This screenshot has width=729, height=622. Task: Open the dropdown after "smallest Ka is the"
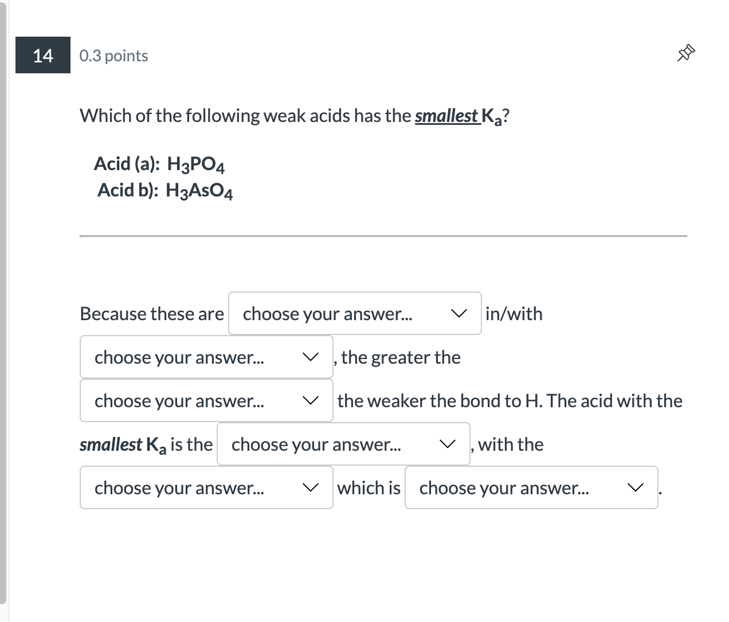(x=343, y=444)
